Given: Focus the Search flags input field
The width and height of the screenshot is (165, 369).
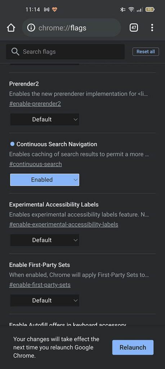Looking at the screenshot, I should [x=65, y=52].
